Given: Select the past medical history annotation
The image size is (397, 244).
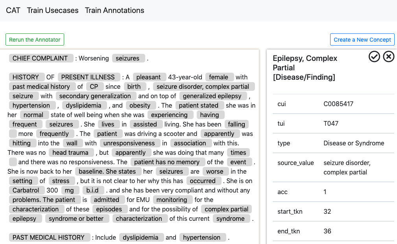Looking at the screenshot, I should coord(42,86).
